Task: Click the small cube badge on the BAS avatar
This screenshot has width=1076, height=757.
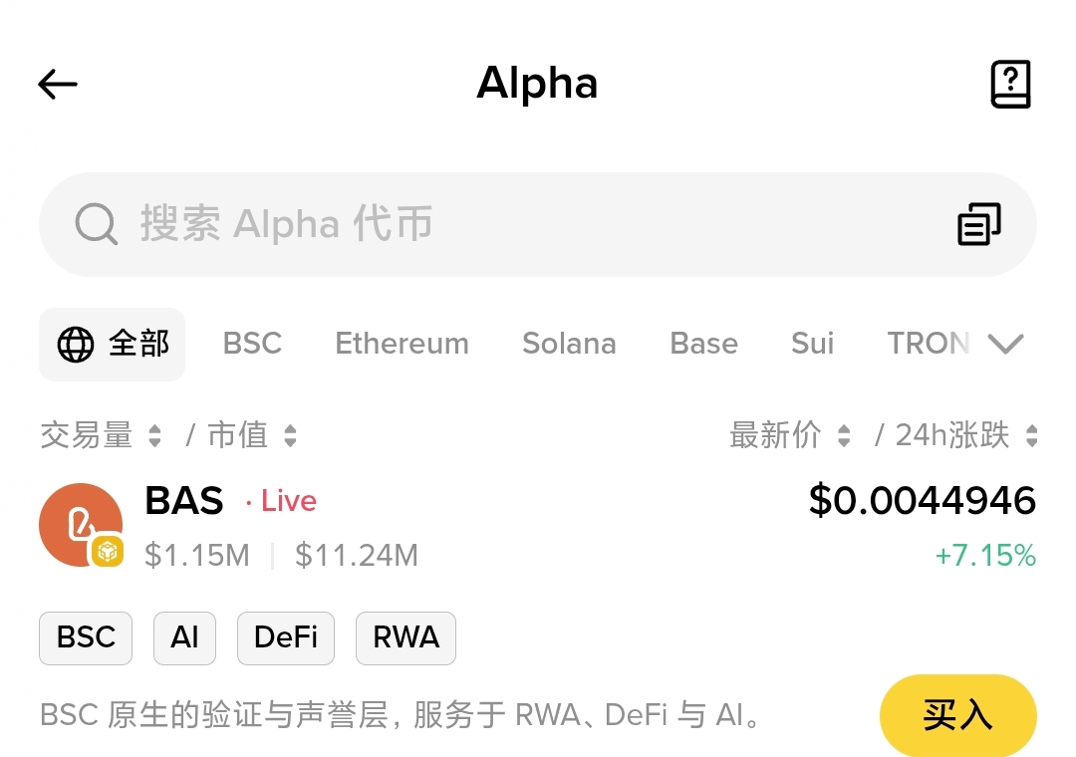Action: click(x=105, y=551)
